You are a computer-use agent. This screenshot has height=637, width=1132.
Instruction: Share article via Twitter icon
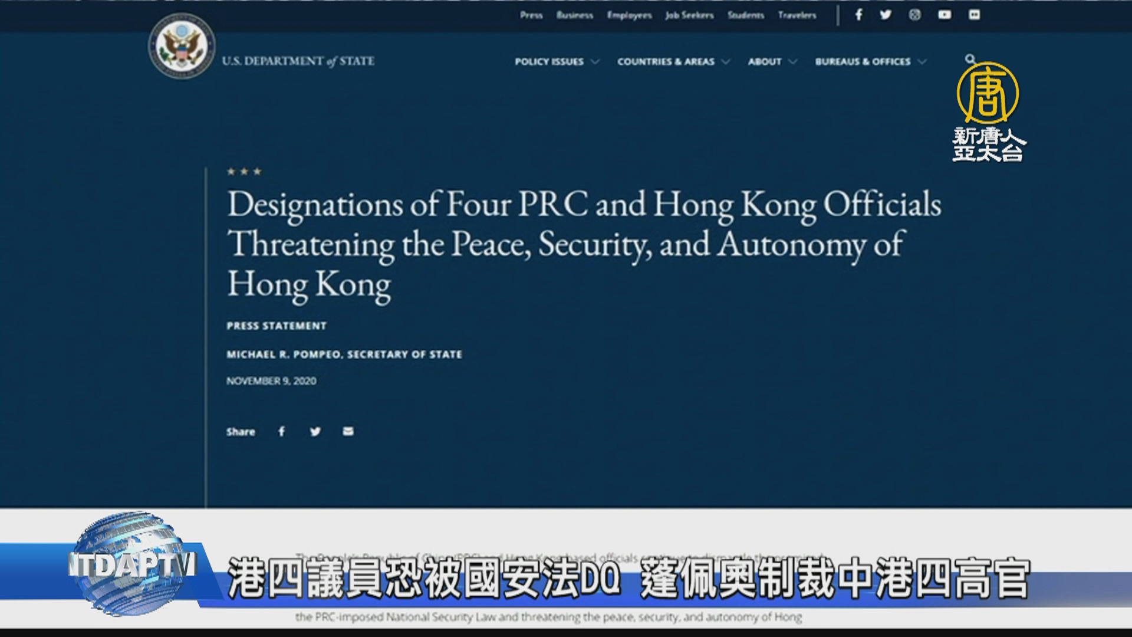tap(315, 432)
